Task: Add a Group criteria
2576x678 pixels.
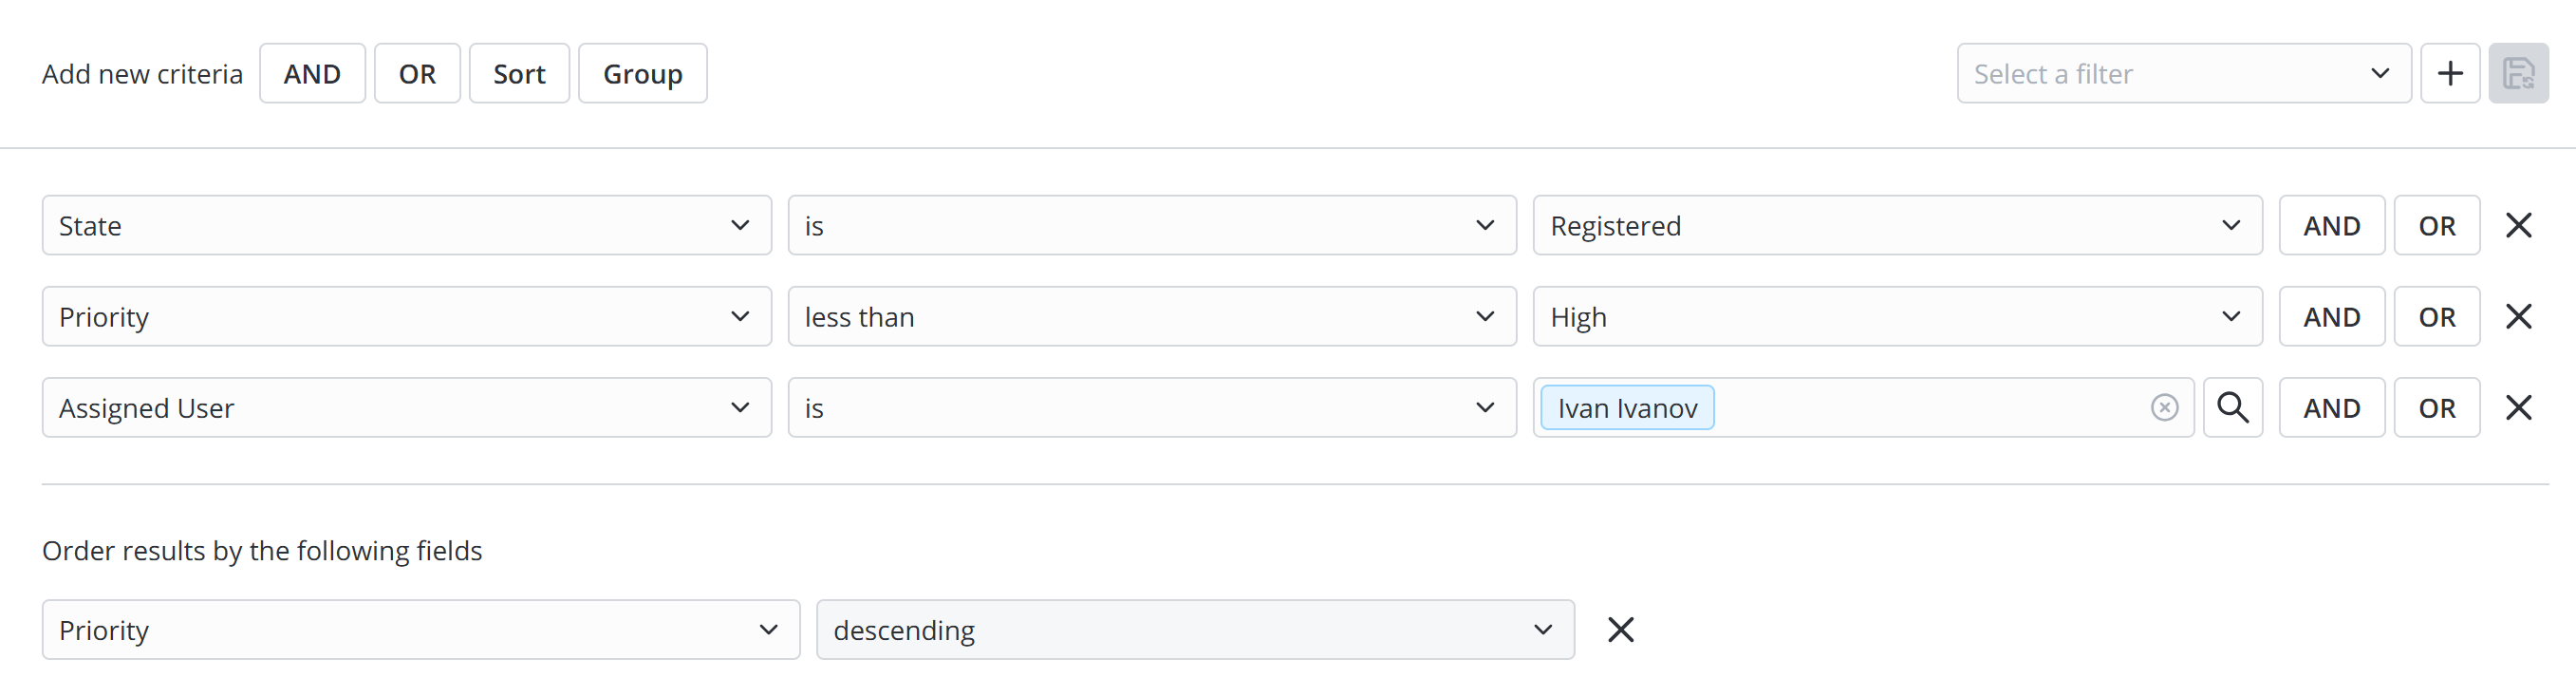Action: pos(642,73)
